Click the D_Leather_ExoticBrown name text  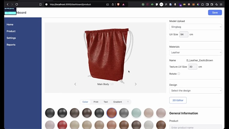coord(200,60)
